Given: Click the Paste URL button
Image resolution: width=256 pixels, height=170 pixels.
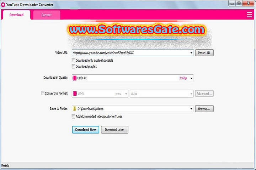Looking at the screenshot, I should tap(204, 53).
